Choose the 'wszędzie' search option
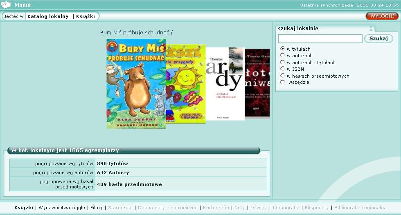This screenshot has height=215, width=401. point(283,82)
